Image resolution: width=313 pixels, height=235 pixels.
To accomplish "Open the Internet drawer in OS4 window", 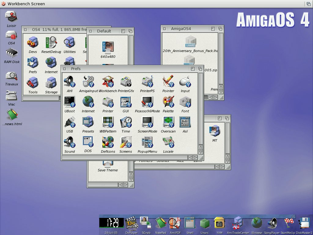I will [51, 62].
